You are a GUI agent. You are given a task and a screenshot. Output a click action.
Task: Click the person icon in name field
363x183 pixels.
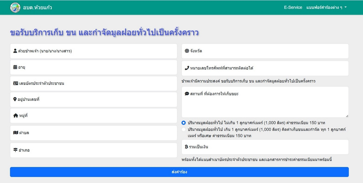tap(15, 51)
